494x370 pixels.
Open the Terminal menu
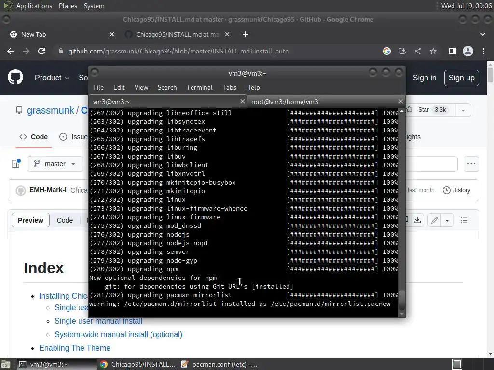pos(199,87)
